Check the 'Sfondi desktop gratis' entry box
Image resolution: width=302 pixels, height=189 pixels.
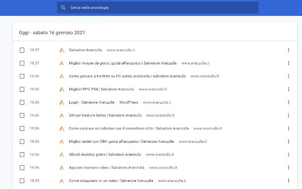point(22,155)
